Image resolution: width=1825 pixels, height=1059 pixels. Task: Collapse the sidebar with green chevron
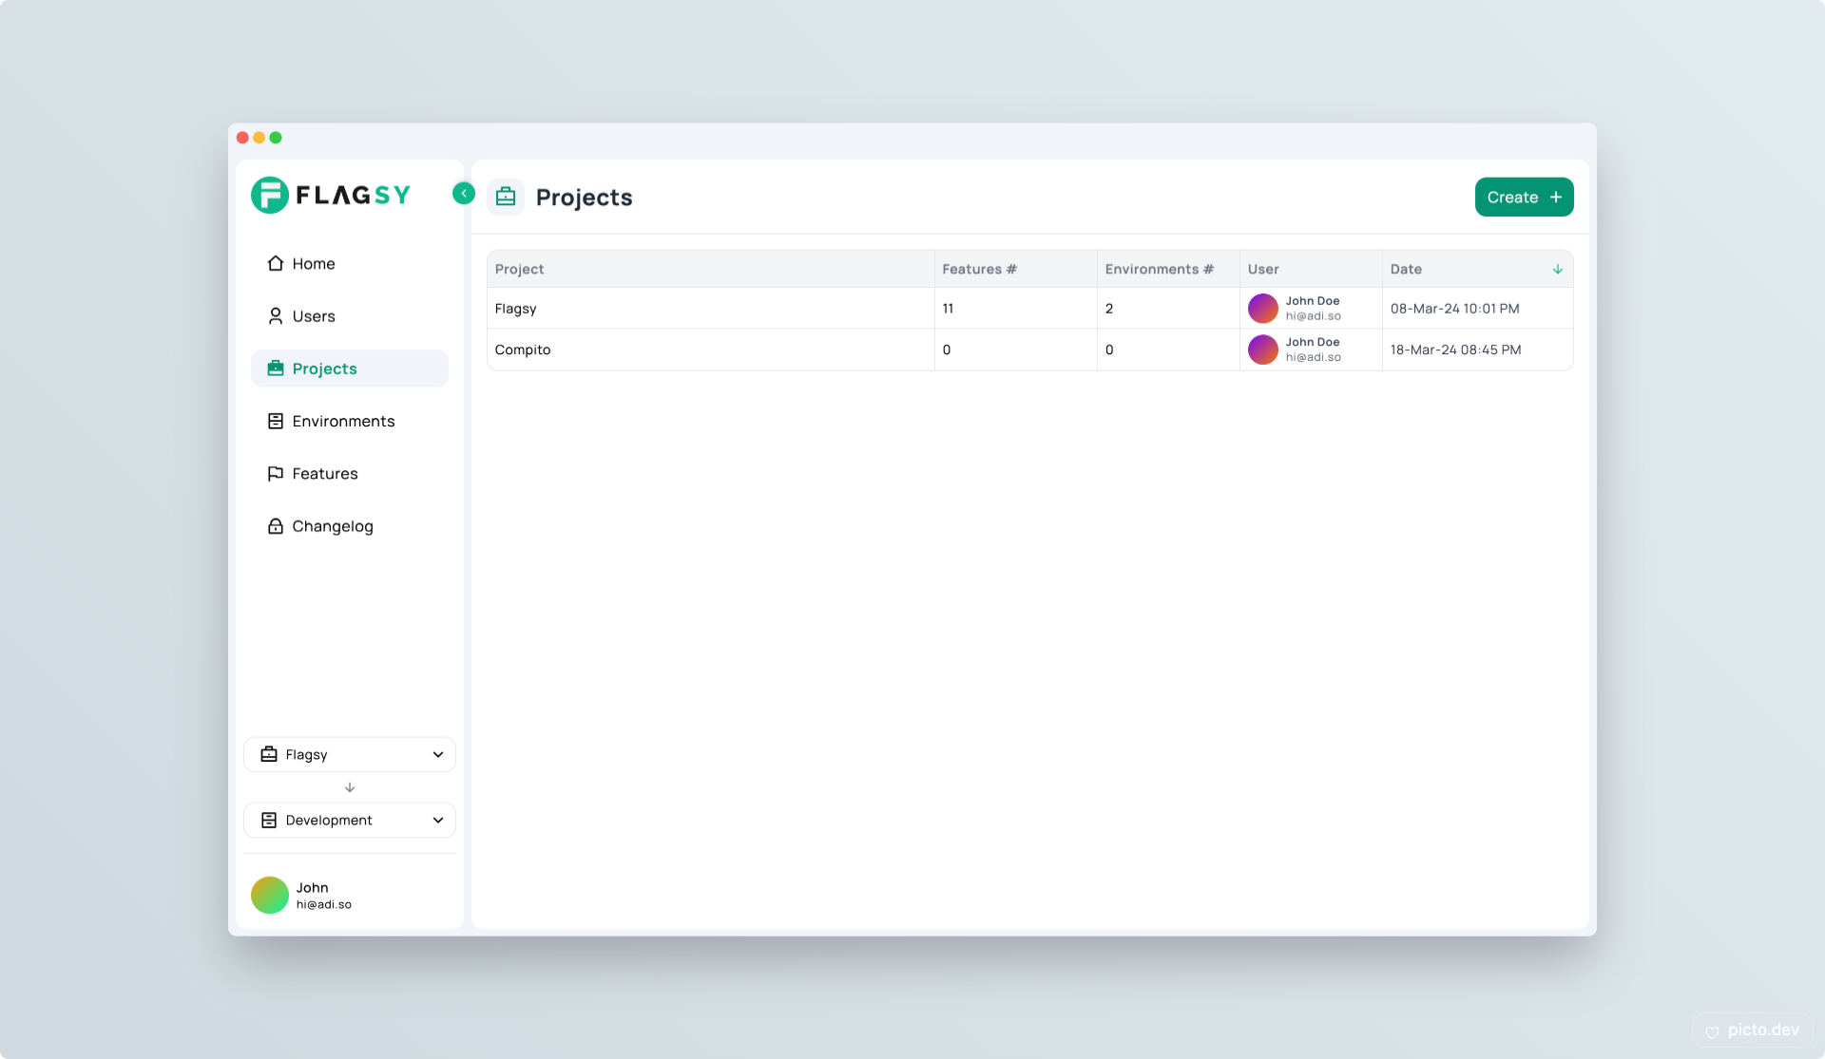click(x=464, y=194)
